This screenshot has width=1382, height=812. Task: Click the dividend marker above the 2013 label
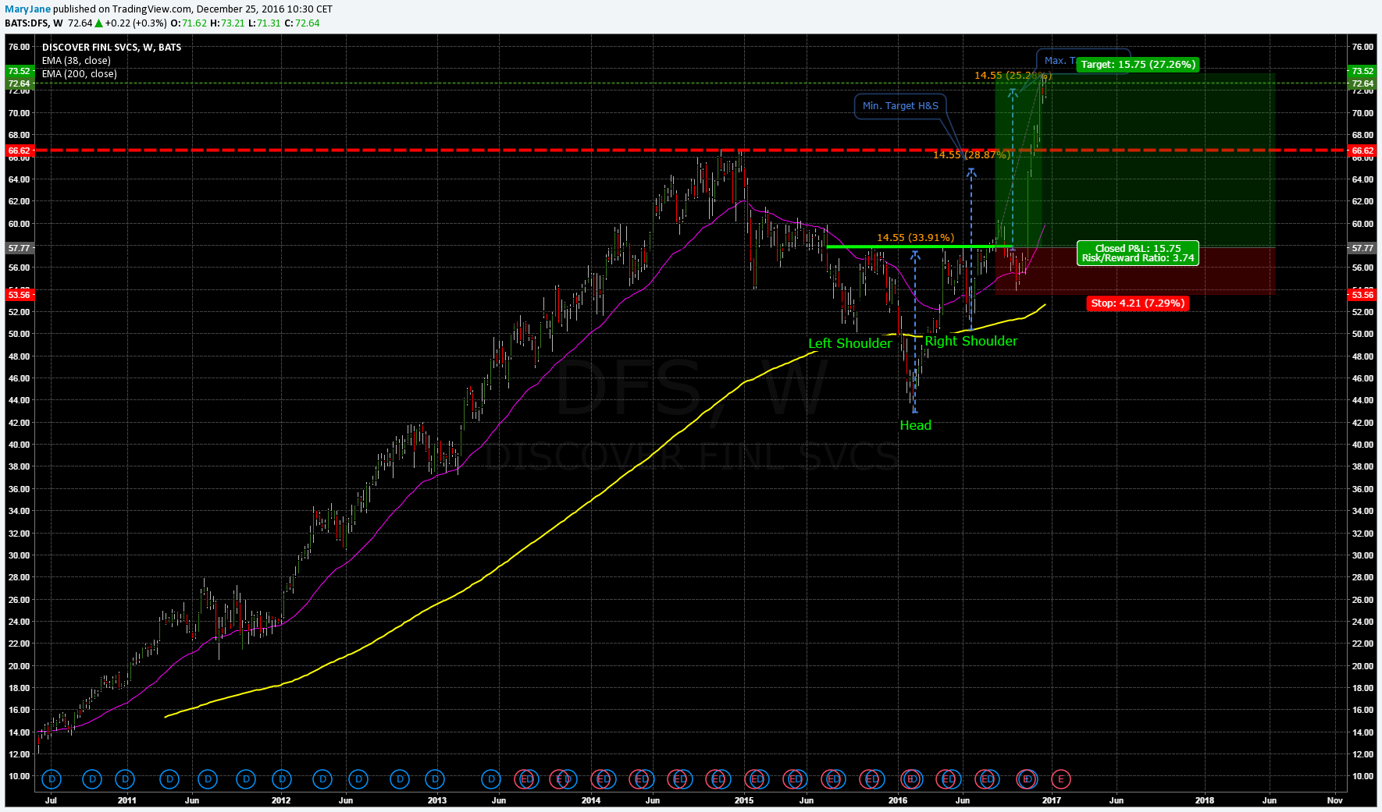pos(435,778)
